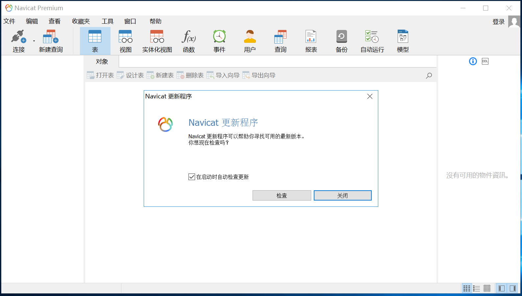Select the 表 (Table) toolbar icon
The width and height of the screenshot is (522, 296).
coord(95,41)
